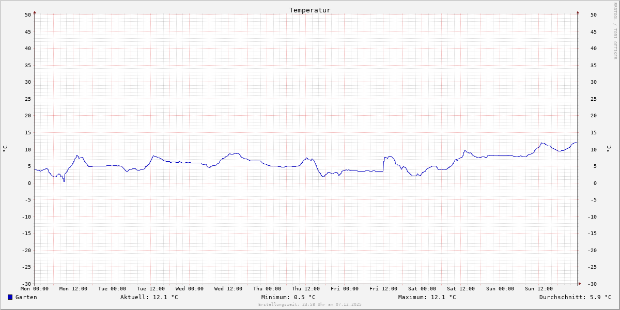The height and width of the screenshot is (310, 620).
Task: Click the Durchschnitt: 5.9 °C value
Action: click(576, 297)
